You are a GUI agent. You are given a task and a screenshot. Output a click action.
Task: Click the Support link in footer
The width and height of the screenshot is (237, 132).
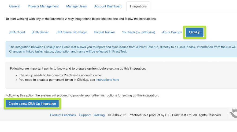[x=85, y=115]
